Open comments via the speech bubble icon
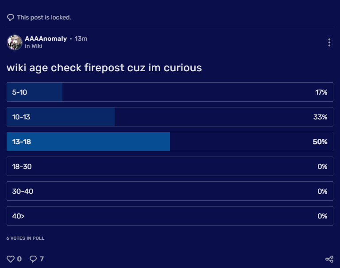Viewport: 340px width, 268px height. (33, 259)
